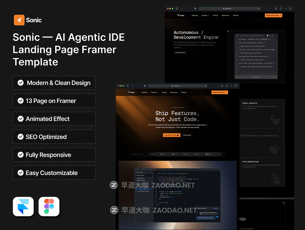Open the tab overview icon in the Autonomous Engine window

(290, 9)
